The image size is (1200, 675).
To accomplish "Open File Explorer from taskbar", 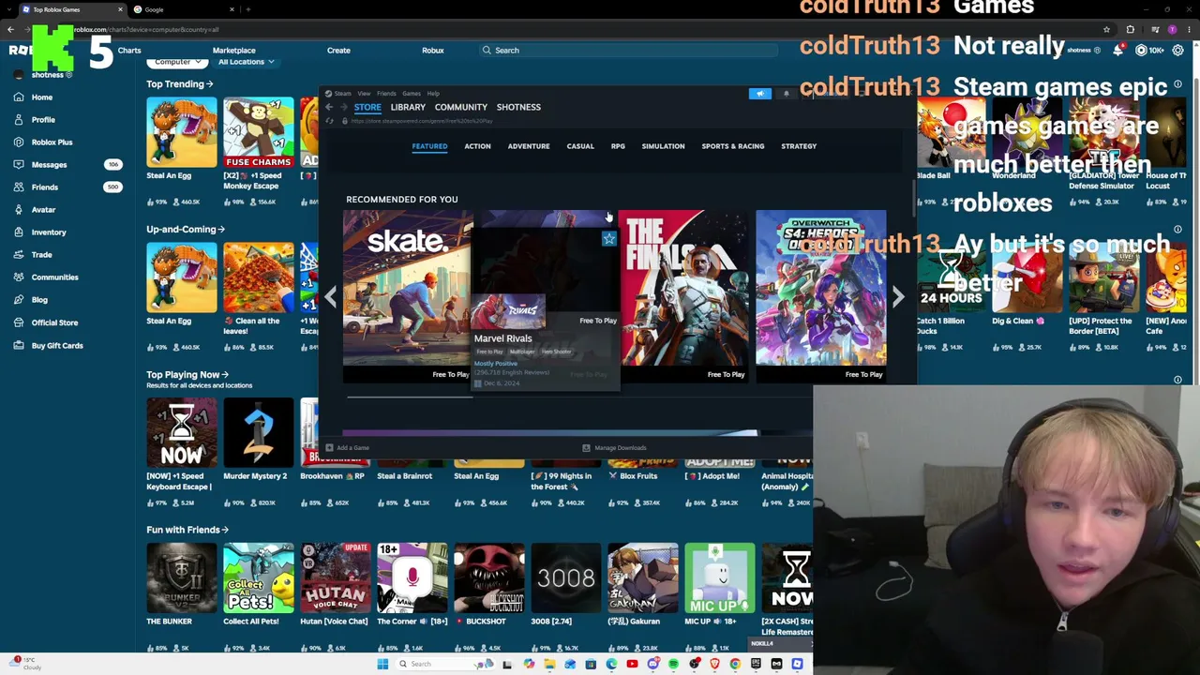I will (549, 664).
